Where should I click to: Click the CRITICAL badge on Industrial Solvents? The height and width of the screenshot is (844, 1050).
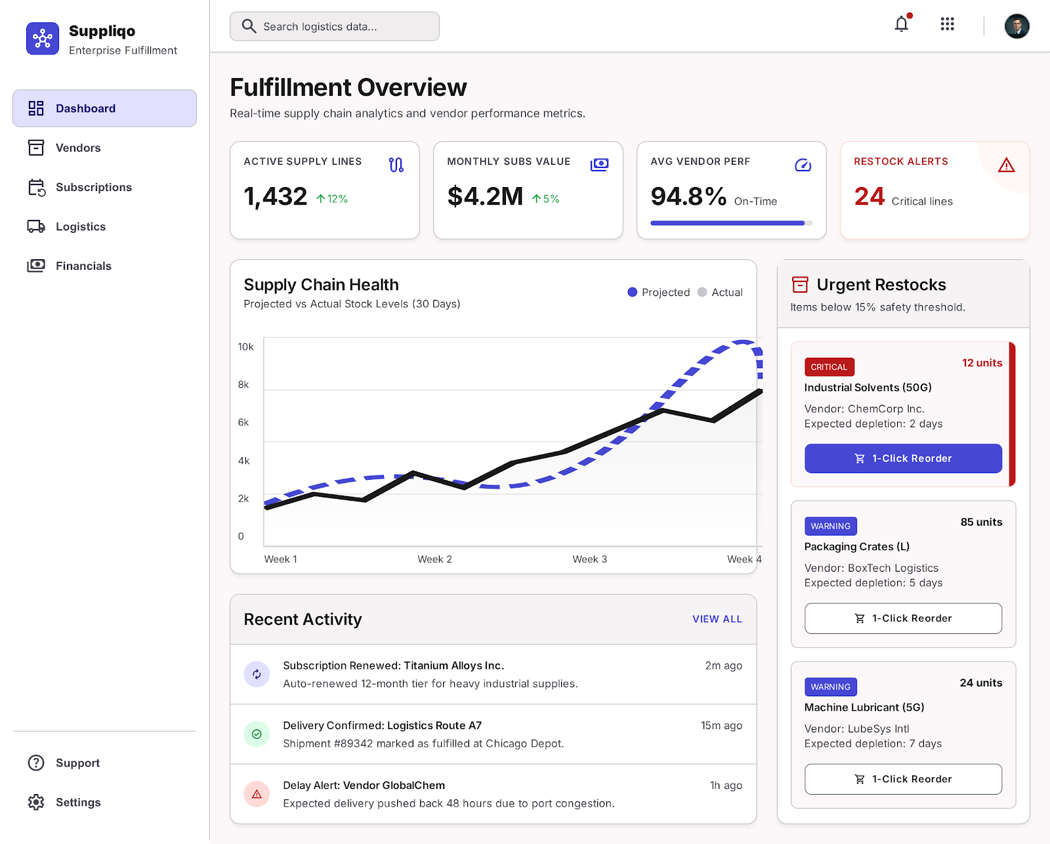tap(829, 367)
